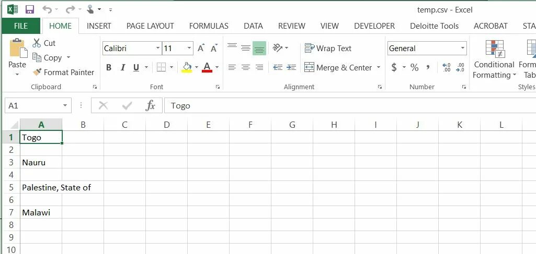Switch to the FORMULAS ribbon tab
Viewport: 536px width, 254px height.
click(x=209, y=26)
